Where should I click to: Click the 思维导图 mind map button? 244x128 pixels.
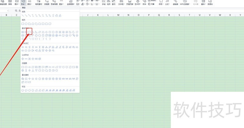pos(54,3)
